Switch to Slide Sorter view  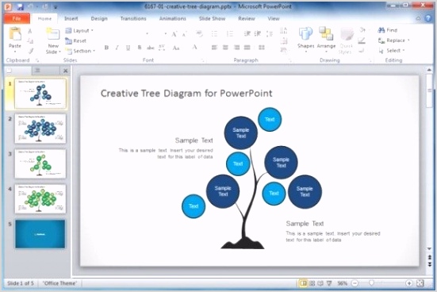pyautogui.click(x=312, y=283)
